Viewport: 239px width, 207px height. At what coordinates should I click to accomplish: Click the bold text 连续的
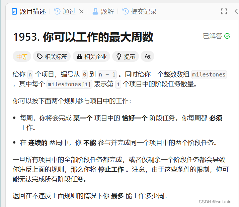(38, 143)
